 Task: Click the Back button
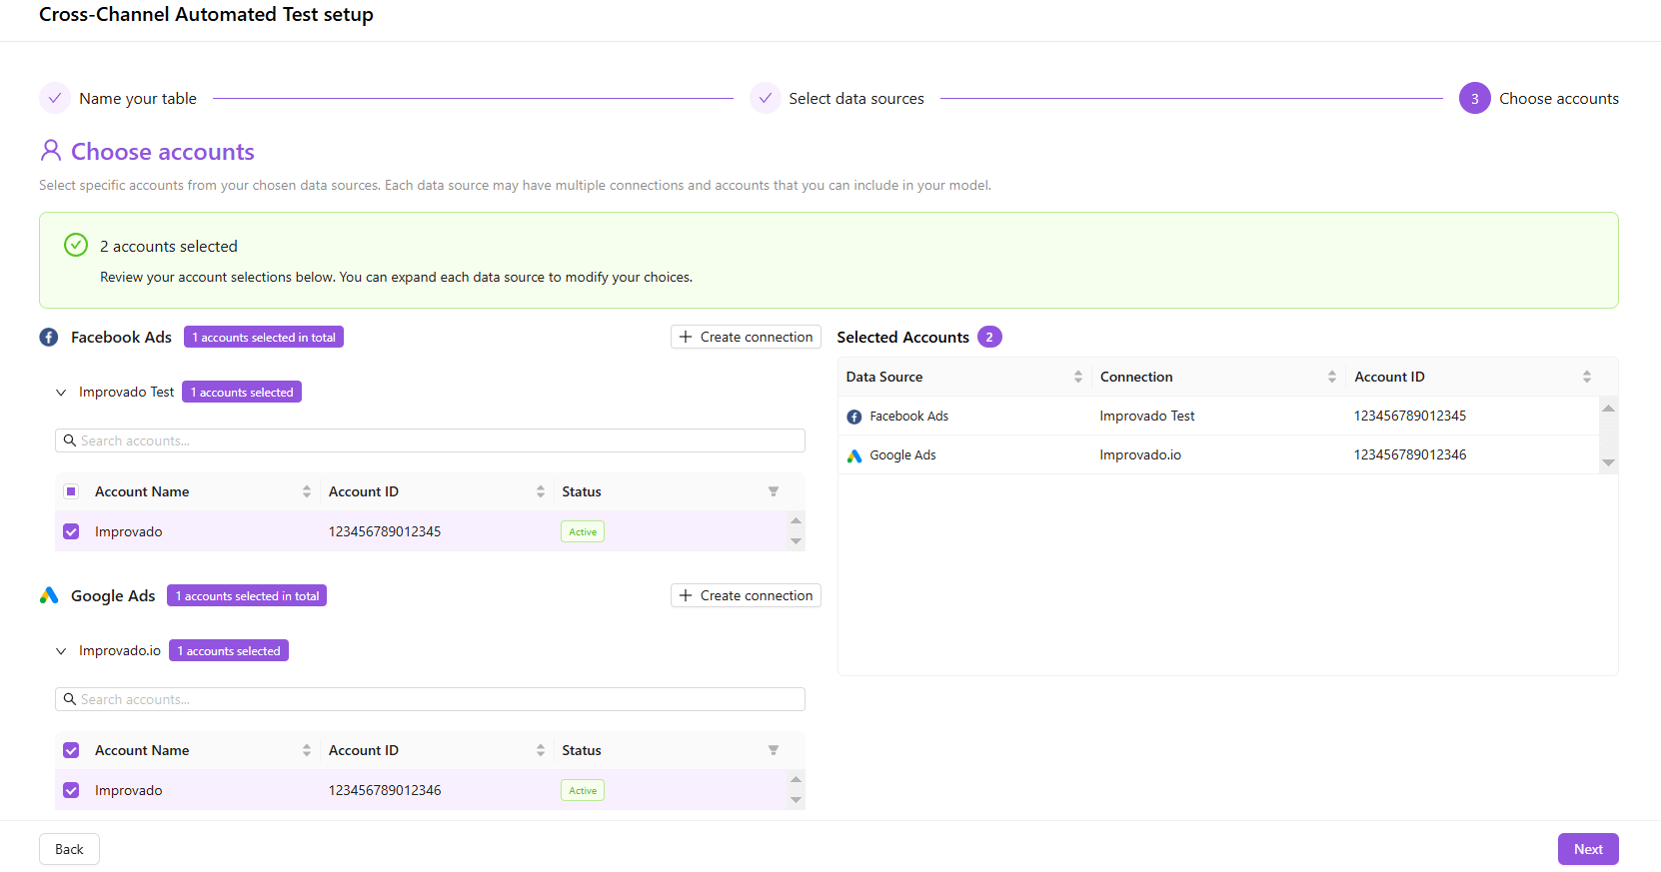[x=69, y=849]
